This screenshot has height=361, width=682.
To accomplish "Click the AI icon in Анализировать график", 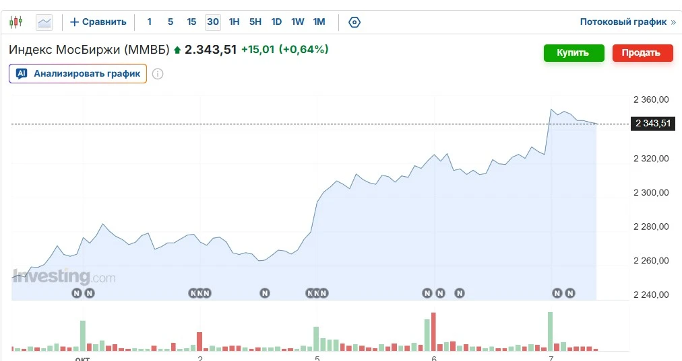I will (x=22, y=73).
